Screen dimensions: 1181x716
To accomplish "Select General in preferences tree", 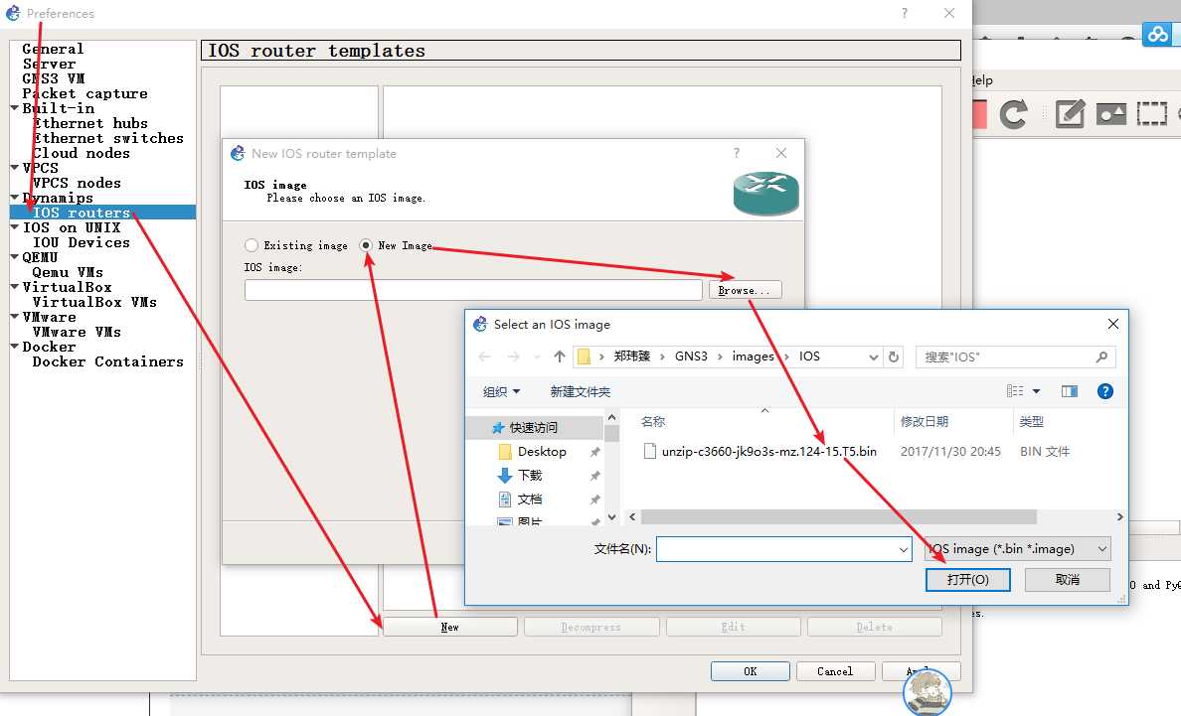I will point(53,49).
